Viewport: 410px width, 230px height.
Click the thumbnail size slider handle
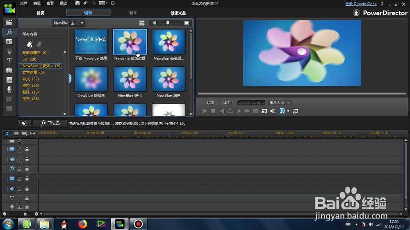click(x=168, y=23)
